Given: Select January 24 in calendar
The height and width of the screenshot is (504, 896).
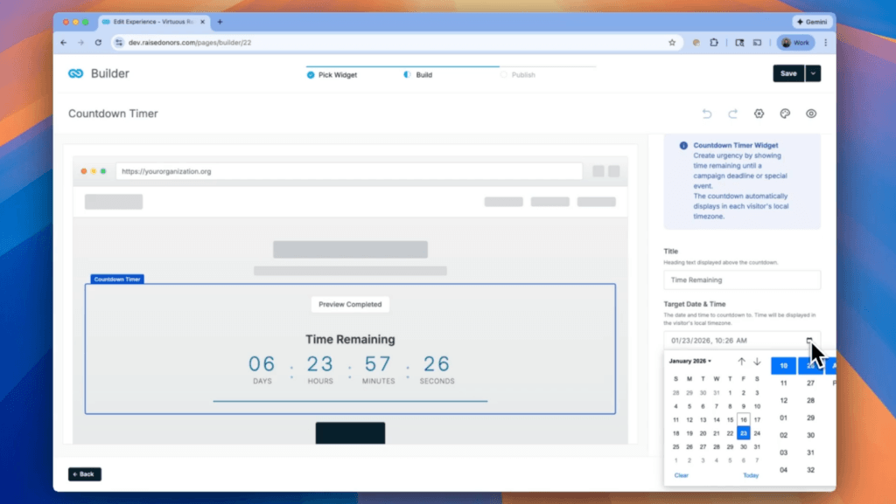Looking at the screenshot, I should 757,433.
